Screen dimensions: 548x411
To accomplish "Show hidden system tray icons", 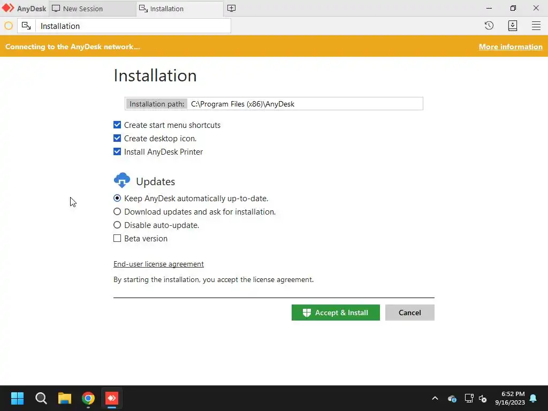I will click(x=435, y=398).
